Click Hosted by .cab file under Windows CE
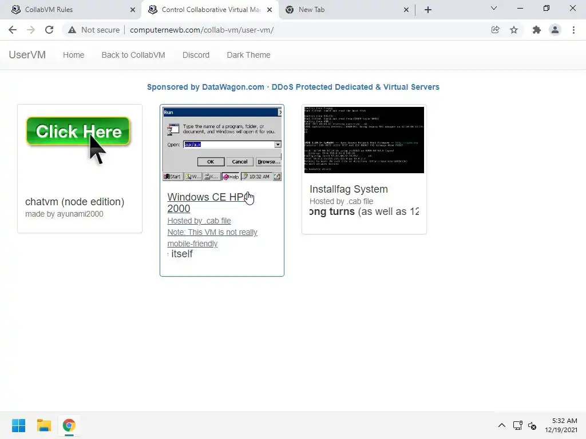This screenshot has height=439, width=586. pos(199,221)
